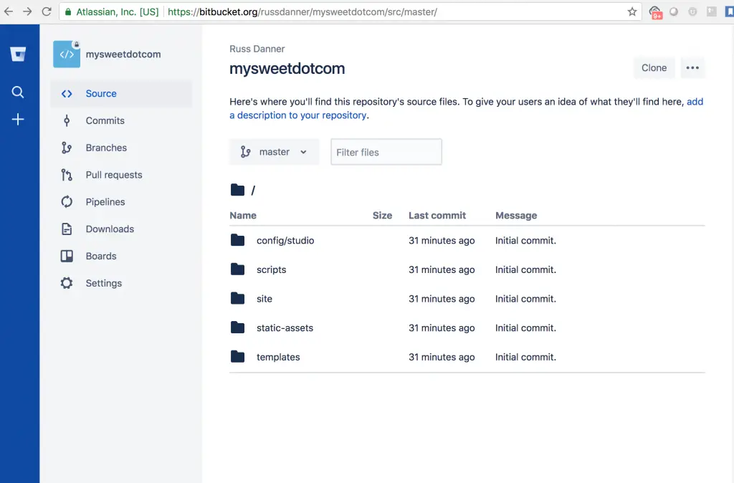This screenshot has height=483, width=734.
Task: Open the Pull requests section
Action: [113, 175]
